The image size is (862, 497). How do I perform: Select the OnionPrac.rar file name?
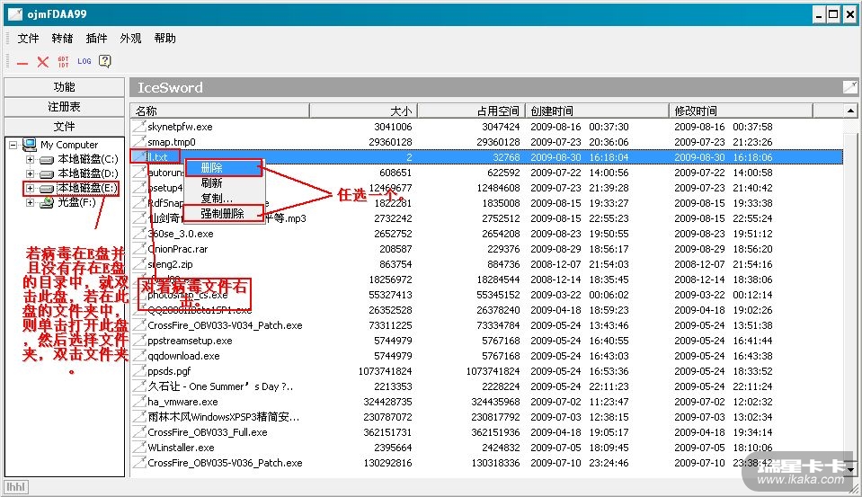177,248
